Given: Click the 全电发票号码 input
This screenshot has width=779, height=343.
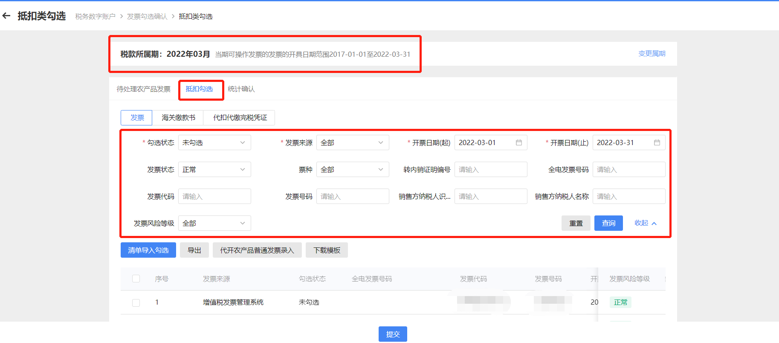Looking at the screenshot, I should (x=629, y=169).
